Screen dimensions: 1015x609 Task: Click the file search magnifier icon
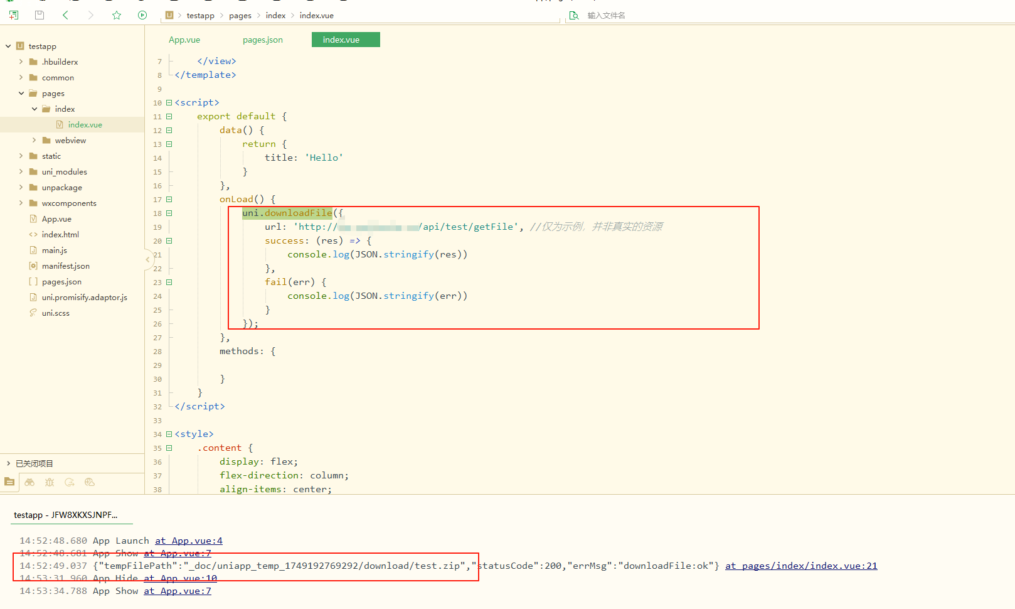574,15
